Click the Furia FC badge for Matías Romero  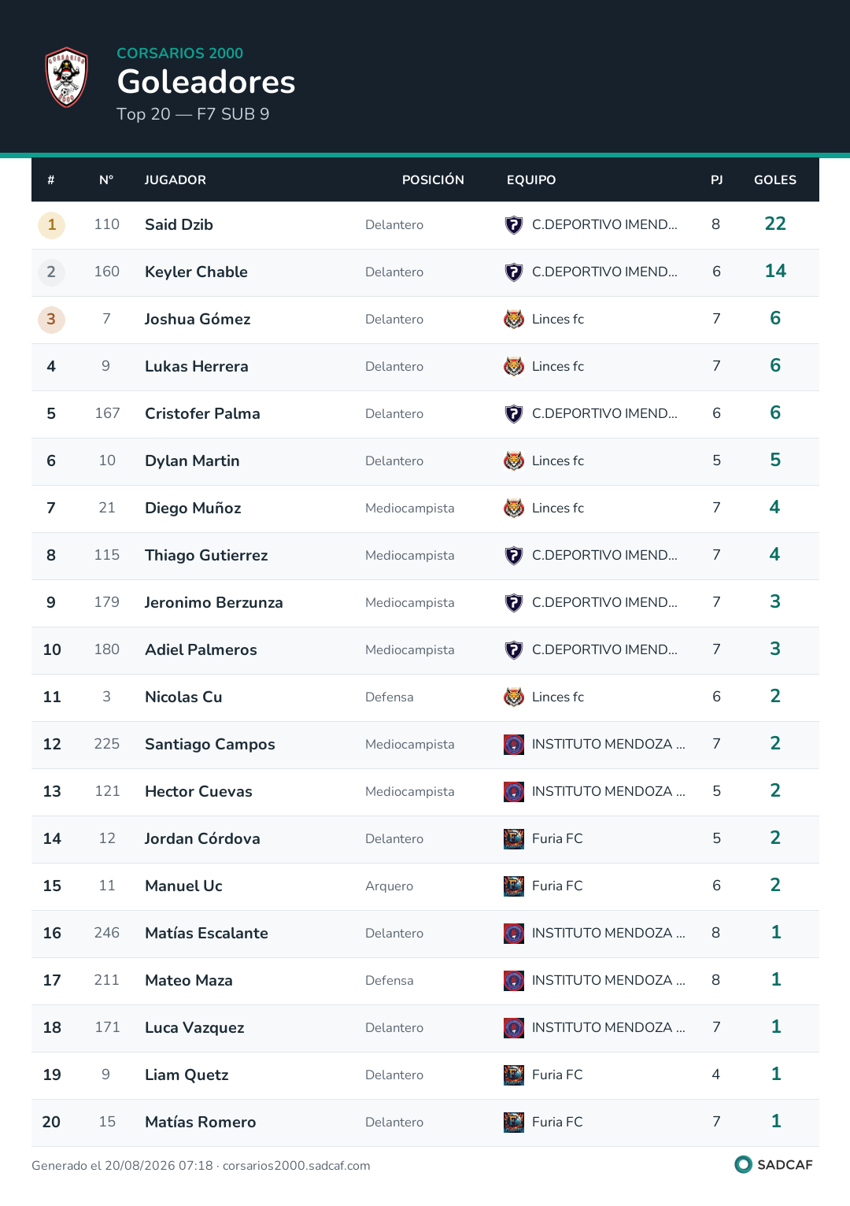tap(514, 1123)
